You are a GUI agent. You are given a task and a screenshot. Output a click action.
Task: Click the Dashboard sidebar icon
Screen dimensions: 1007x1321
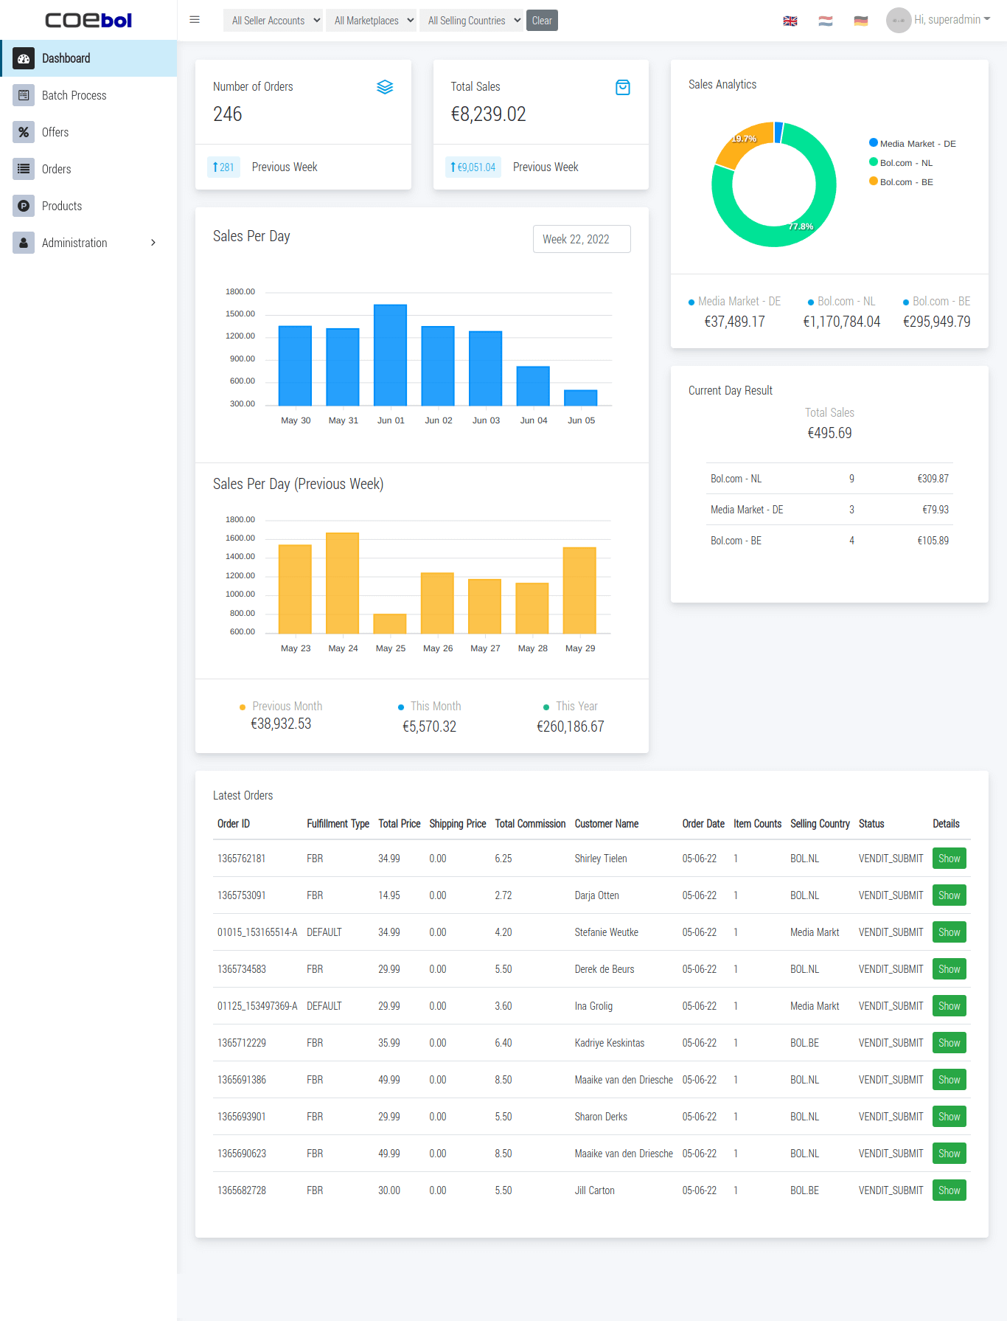pyautogui.click(x=24, y=58)
